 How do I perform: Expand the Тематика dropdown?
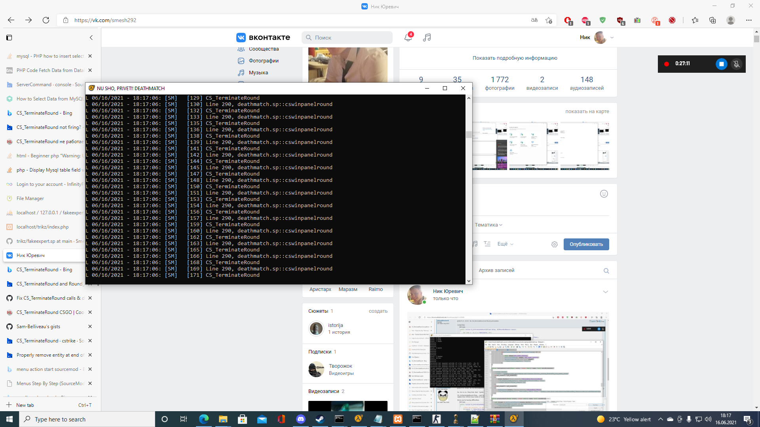coord(489,225)
